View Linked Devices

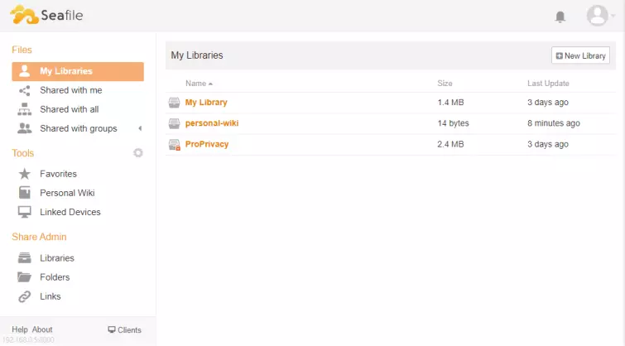70,212
